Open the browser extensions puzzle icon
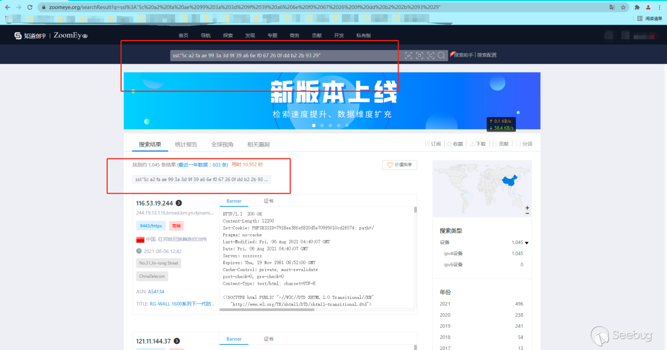Screen dimensions: 667x350 [x=637, y=7]
